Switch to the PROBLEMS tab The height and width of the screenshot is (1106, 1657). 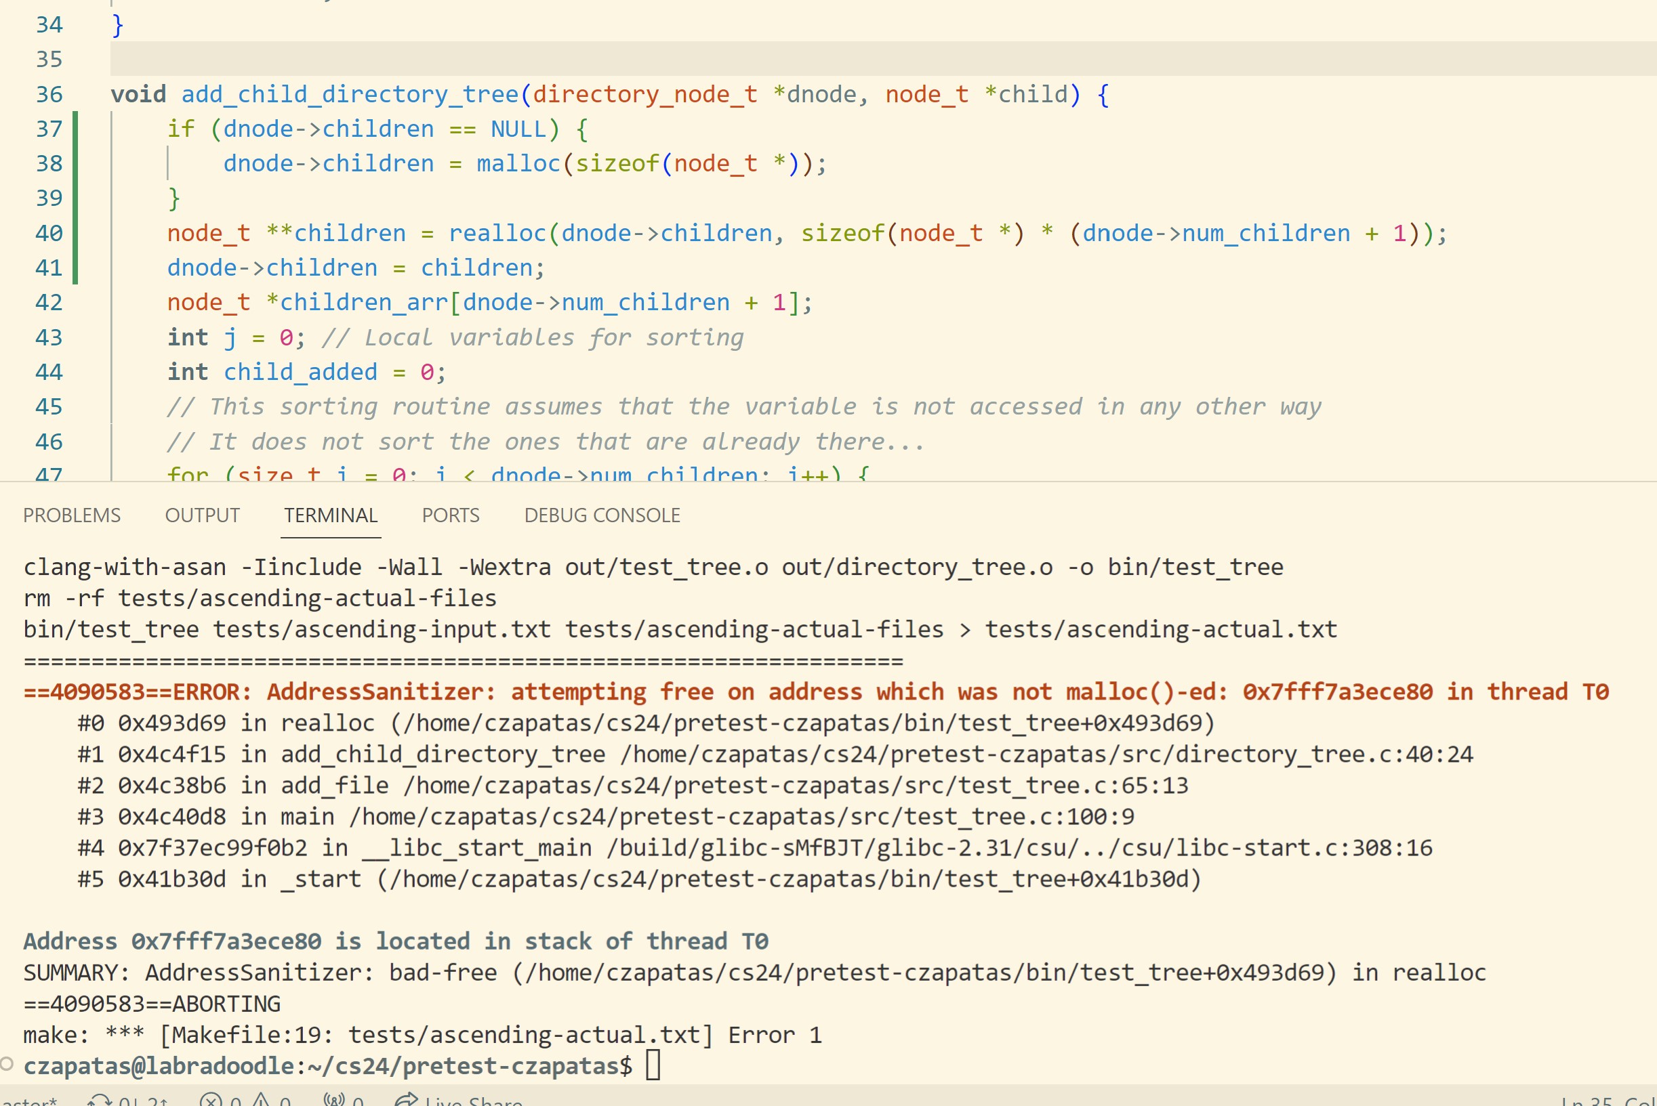tap(71, 515)
